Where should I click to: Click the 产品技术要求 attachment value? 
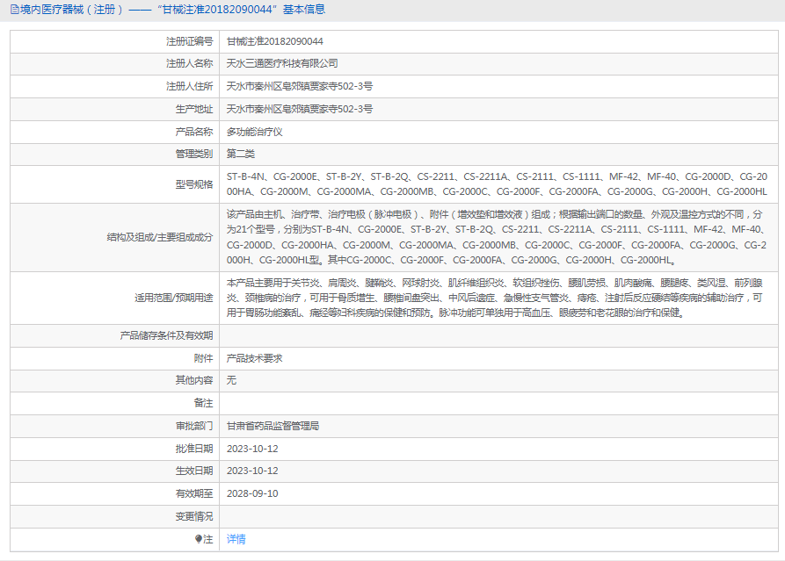click(x=254, y=358)
